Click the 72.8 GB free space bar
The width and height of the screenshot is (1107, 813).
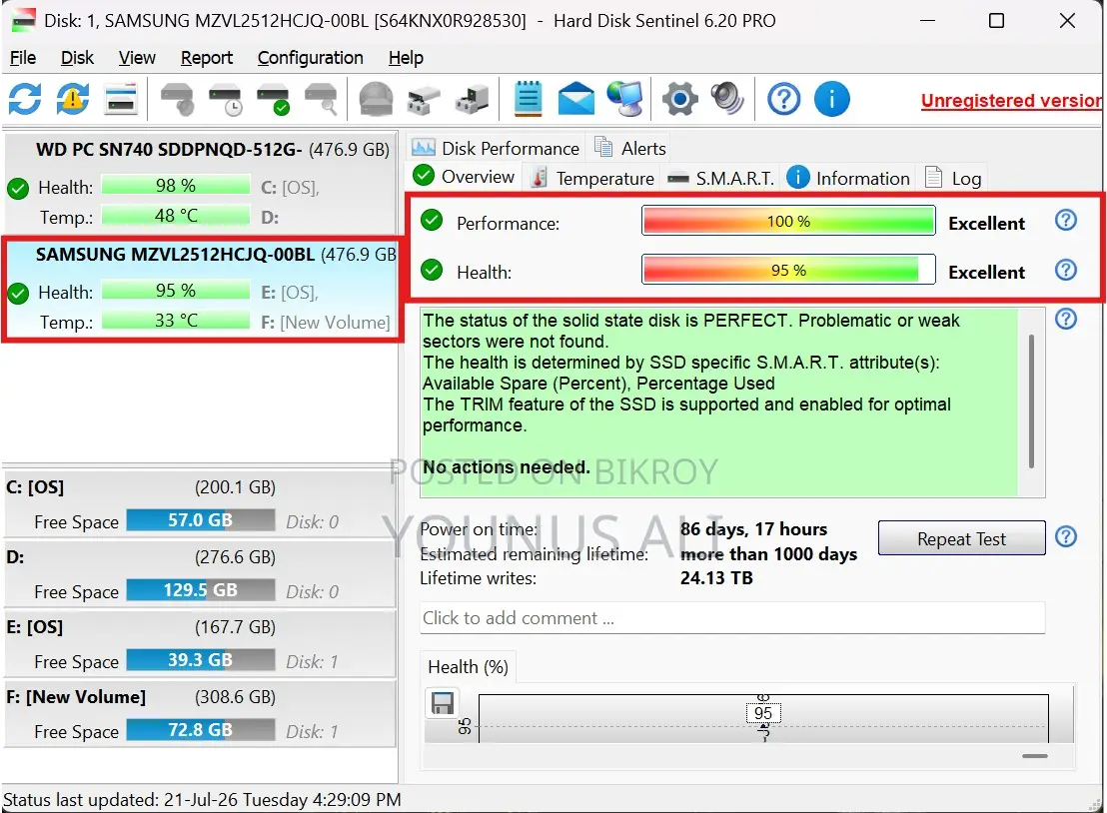(x=201, y=730)
